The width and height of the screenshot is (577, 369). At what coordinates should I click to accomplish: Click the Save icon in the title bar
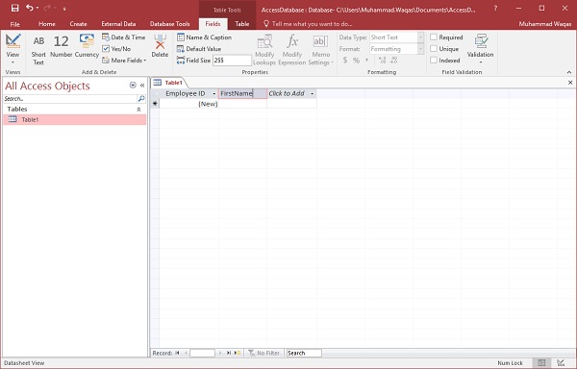14,8
